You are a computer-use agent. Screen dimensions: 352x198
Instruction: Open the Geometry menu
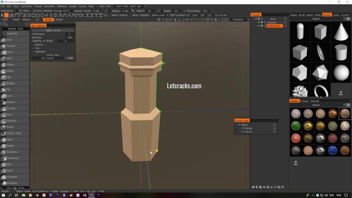coord(49,6)
